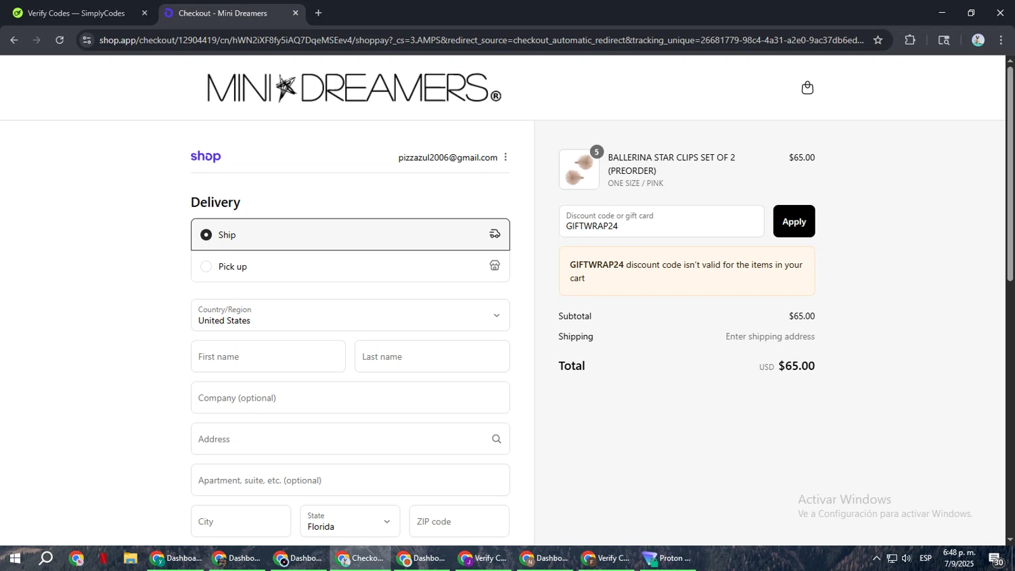
Task: Open Windows taskbar search
Action: (x=46, y=558)
